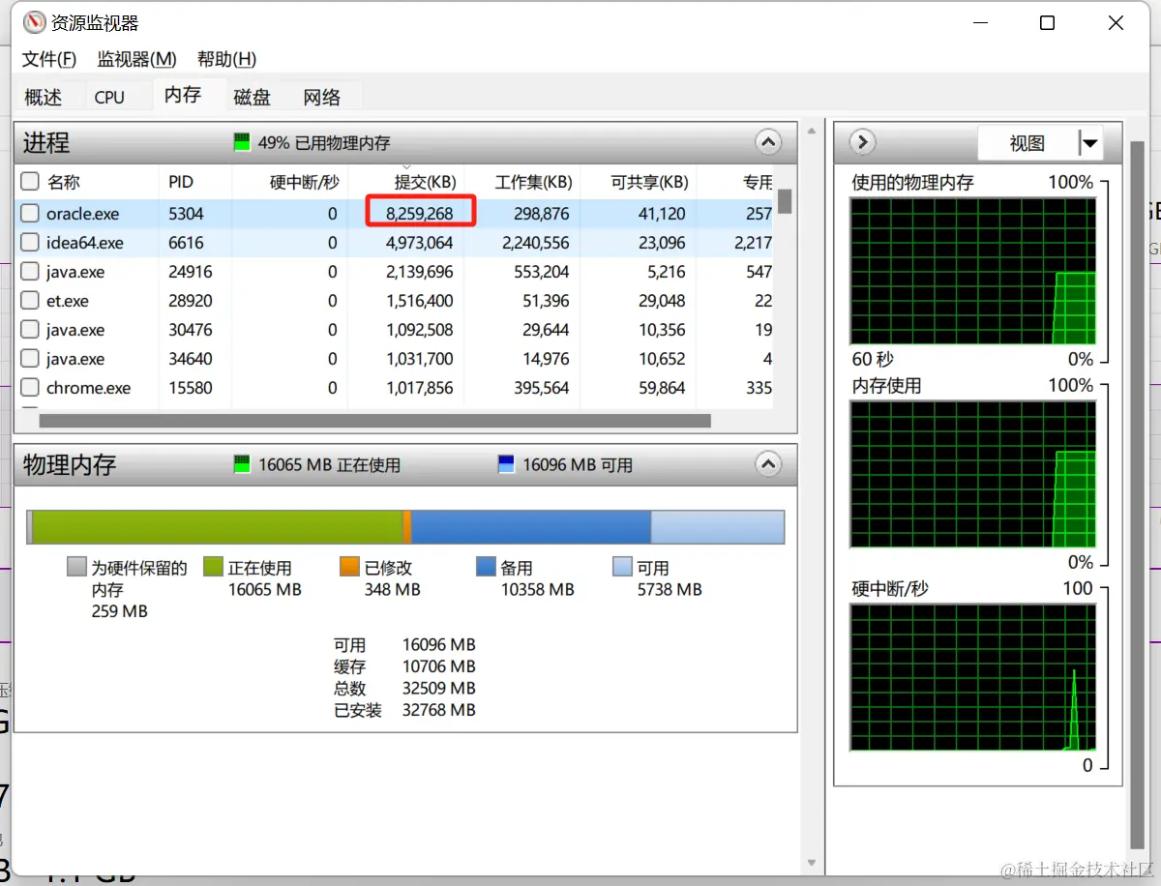Check the et.exe process checkbox

(x=31, y=301)
